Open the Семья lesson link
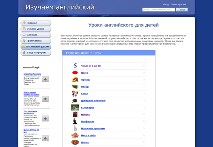Image resolution: width=213 pixels, height=147 pixels. 84,94
